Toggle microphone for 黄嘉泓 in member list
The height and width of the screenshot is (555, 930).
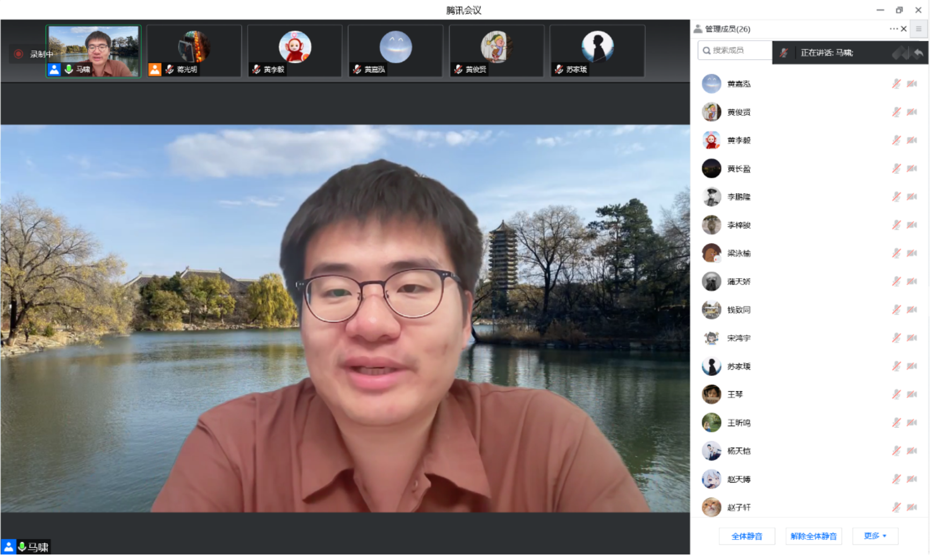[896, 84]
